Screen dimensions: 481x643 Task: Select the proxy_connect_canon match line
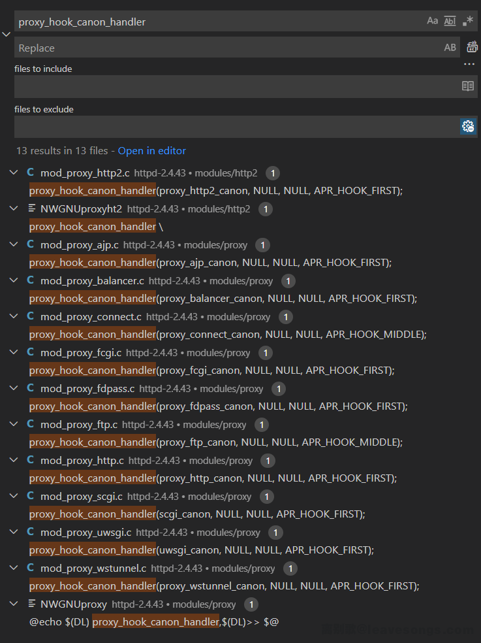coord(227,334)
